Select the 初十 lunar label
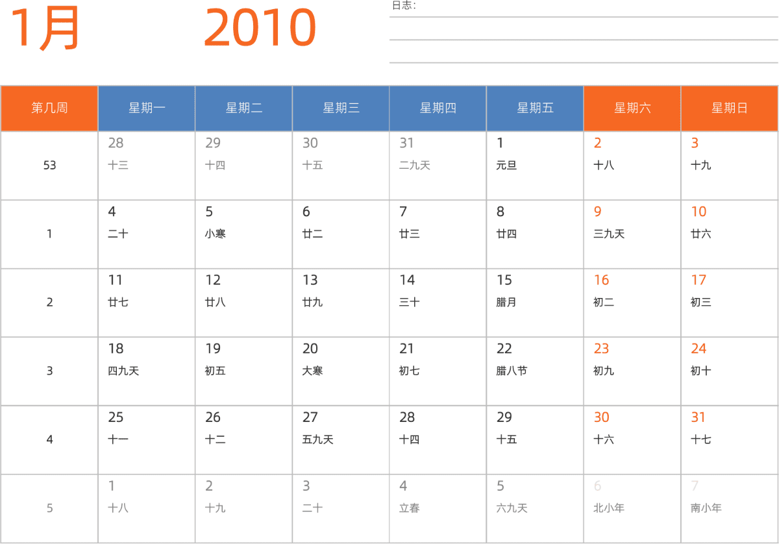 (x=701, y=371)
